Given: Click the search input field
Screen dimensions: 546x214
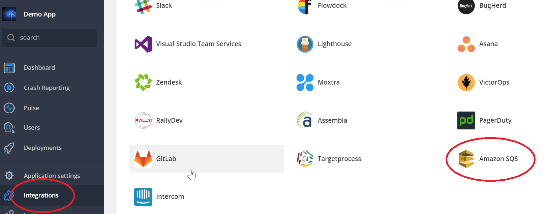Looking at the screenshot, I should 49,37.
